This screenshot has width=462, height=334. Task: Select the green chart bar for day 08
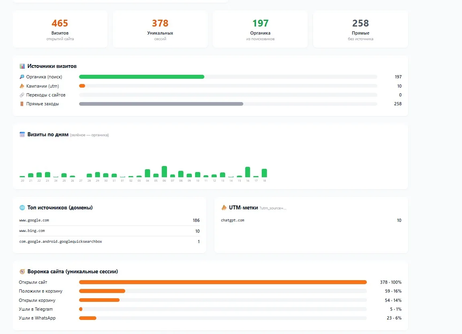pos(181,174)
